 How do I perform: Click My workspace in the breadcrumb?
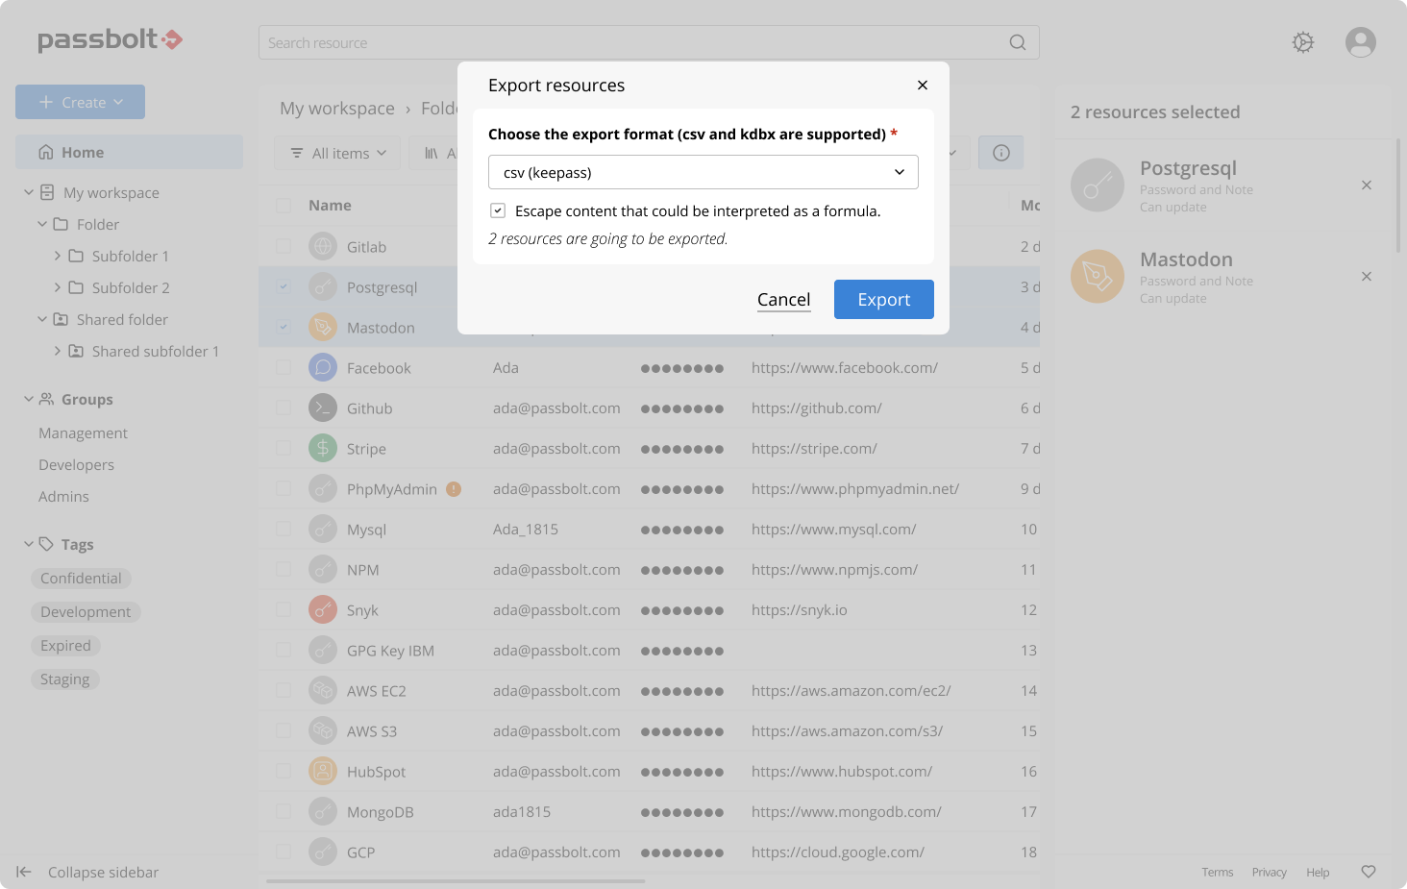[x=337, y=109]
